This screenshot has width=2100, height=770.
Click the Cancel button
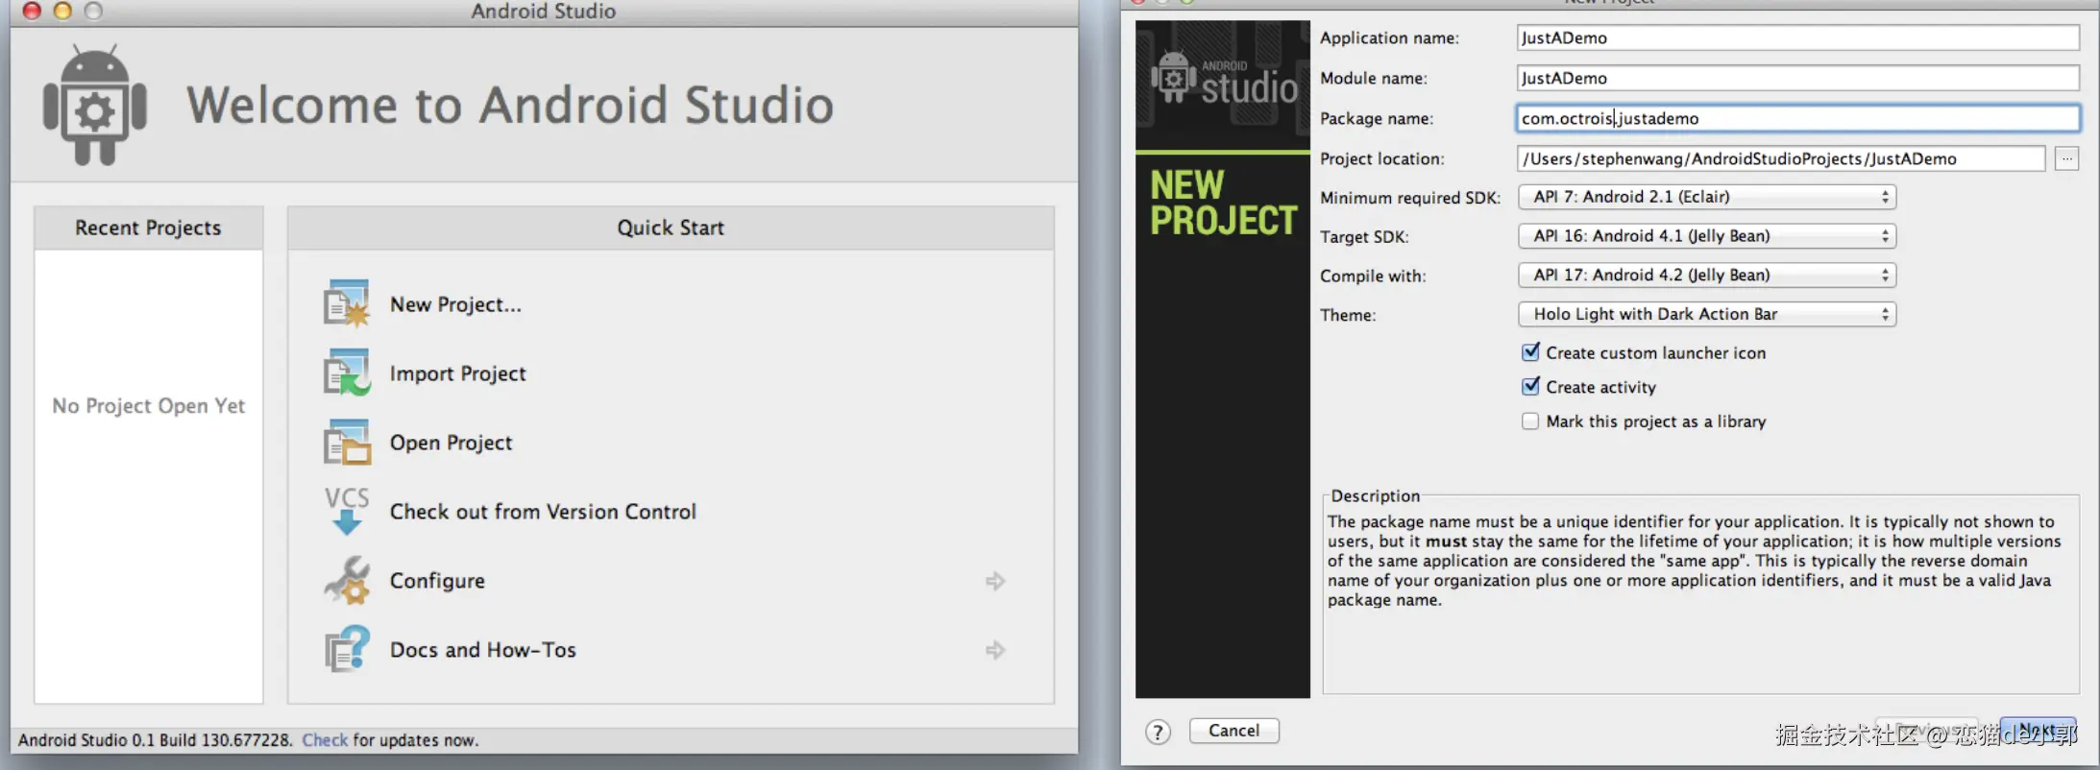coord(1233,731)
